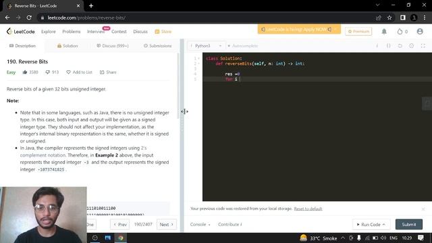Open the Chrome side panel icon
432x243 pixels.
pyautogui.click(x=403, y=18)
